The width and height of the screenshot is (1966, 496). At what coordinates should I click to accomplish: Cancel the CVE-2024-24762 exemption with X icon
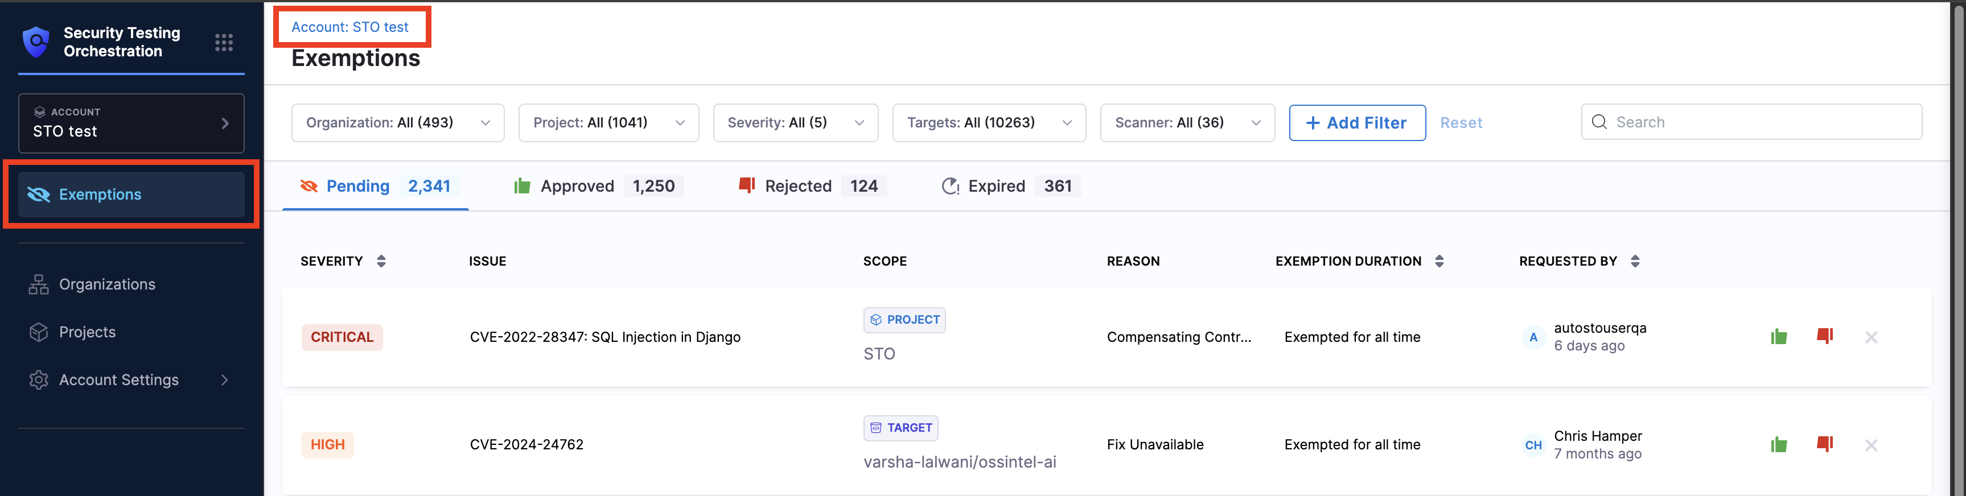[x=1870, y=445]
